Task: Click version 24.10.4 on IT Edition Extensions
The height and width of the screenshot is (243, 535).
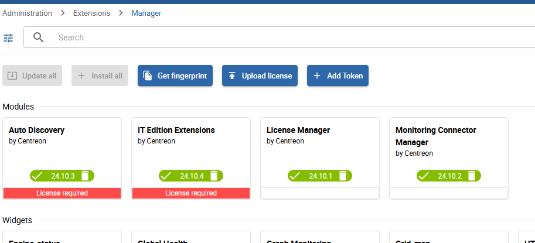Action: tap(192, 176)
